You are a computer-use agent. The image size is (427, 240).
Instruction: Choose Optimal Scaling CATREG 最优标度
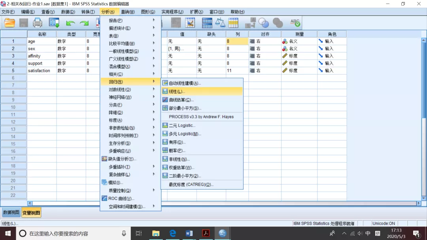(x=202, y=185)
